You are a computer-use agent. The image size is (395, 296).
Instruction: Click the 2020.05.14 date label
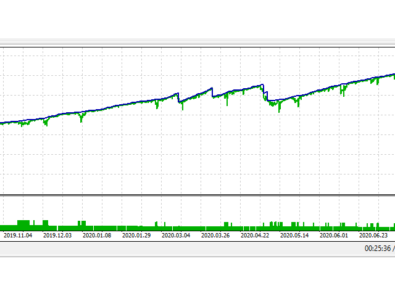click(294, 236)
